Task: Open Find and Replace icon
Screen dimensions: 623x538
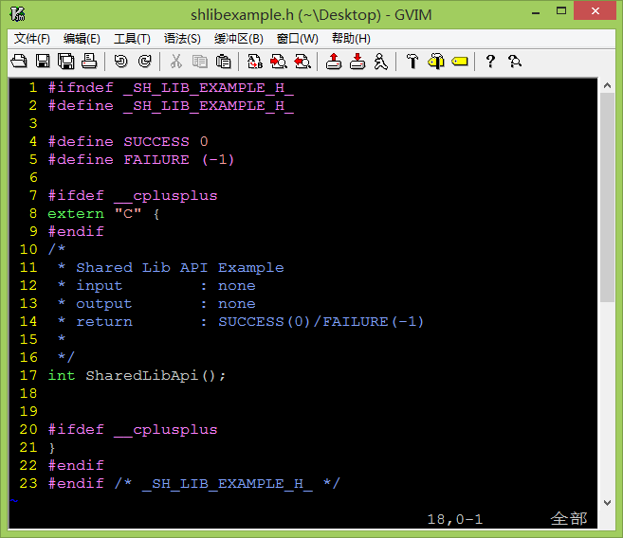Action: (x=255, y=62)
